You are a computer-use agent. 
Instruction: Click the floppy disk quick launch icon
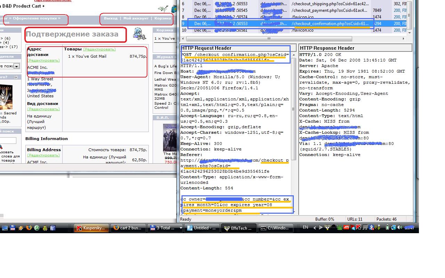click(13, 228)
